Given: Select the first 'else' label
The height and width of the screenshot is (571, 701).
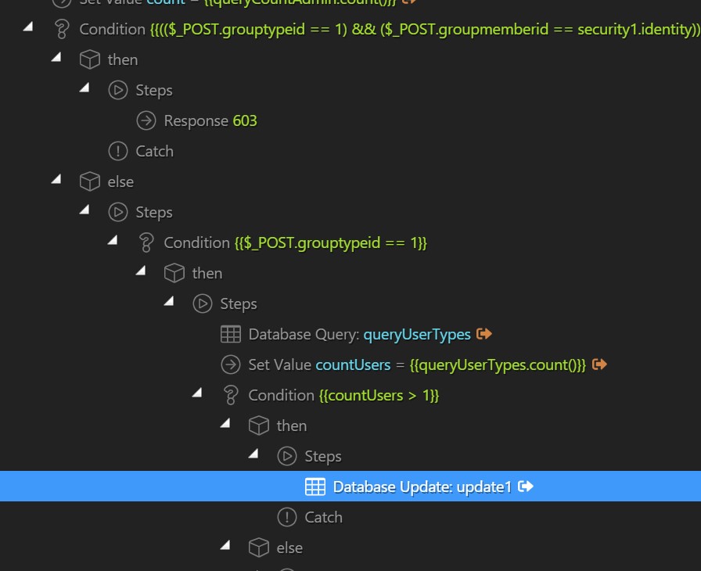Looking at the screenshot, I should (120, 181).
